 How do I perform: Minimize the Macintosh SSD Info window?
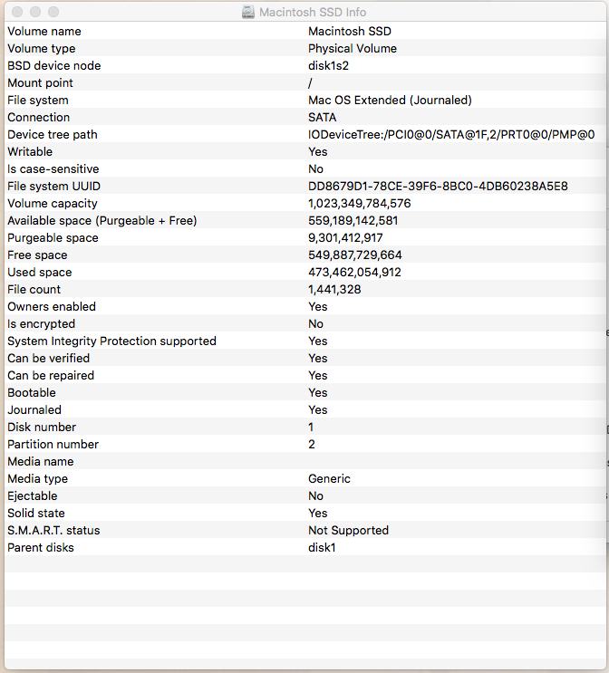[35, 12]
